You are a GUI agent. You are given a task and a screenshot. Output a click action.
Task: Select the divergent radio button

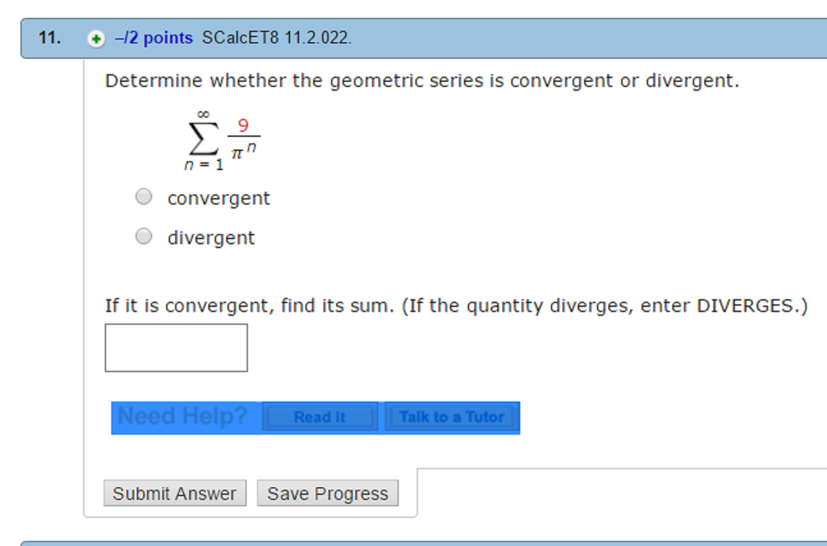coord(143,236)
